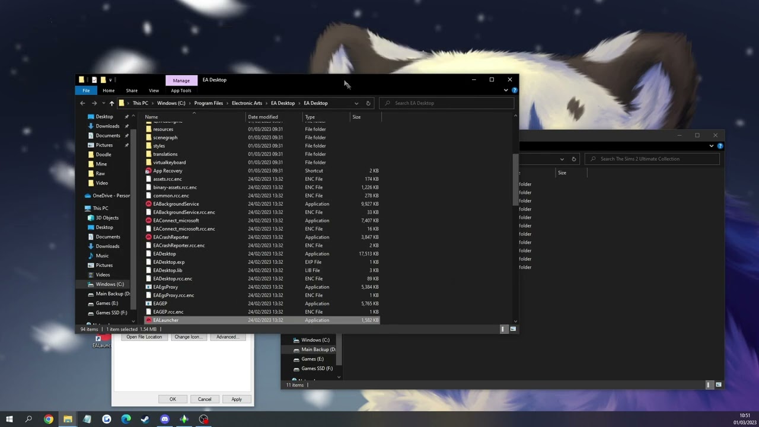
Task: Open Discord from the taskbar
Action: pos(165,419)
